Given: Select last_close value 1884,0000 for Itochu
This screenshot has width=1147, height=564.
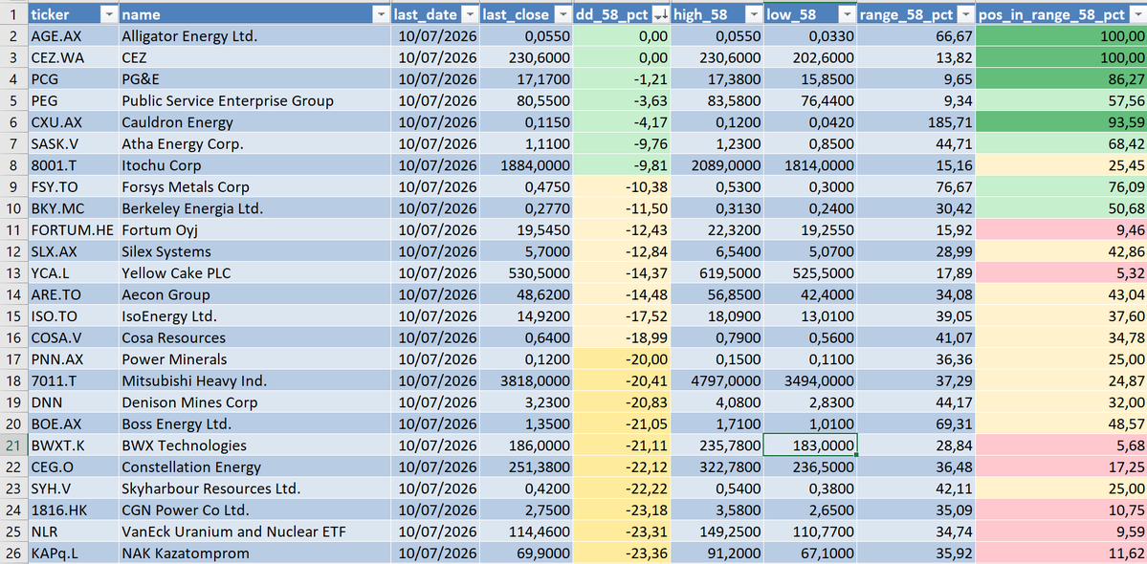Looking at the screenshot, I should coord(527,165).
